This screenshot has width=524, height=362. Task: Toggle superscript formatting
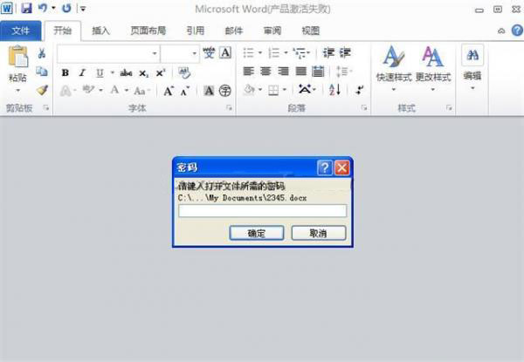click(x=161, y=72)
